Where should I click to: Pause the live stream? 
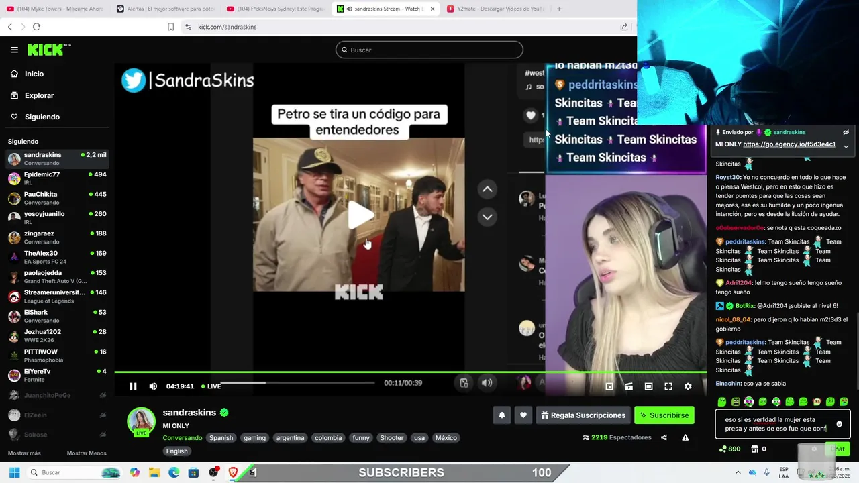(133, 386)
